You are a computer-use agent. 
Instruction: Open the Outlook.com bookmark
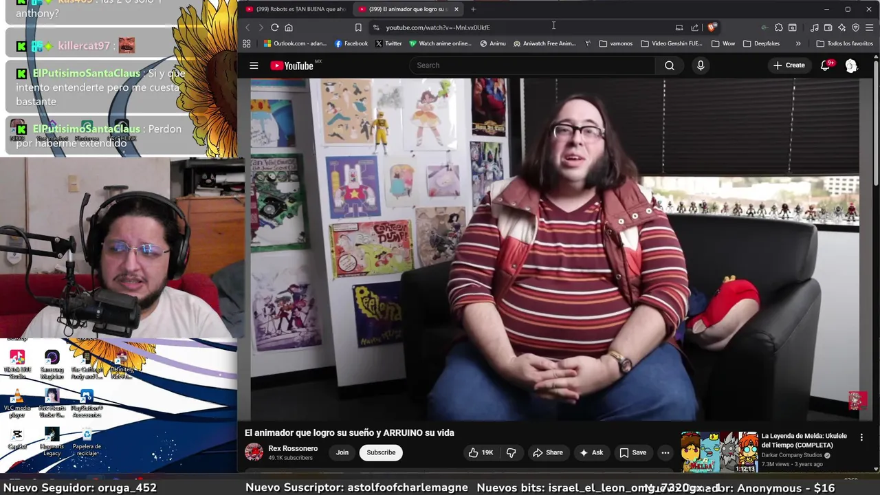coord(295,43)
